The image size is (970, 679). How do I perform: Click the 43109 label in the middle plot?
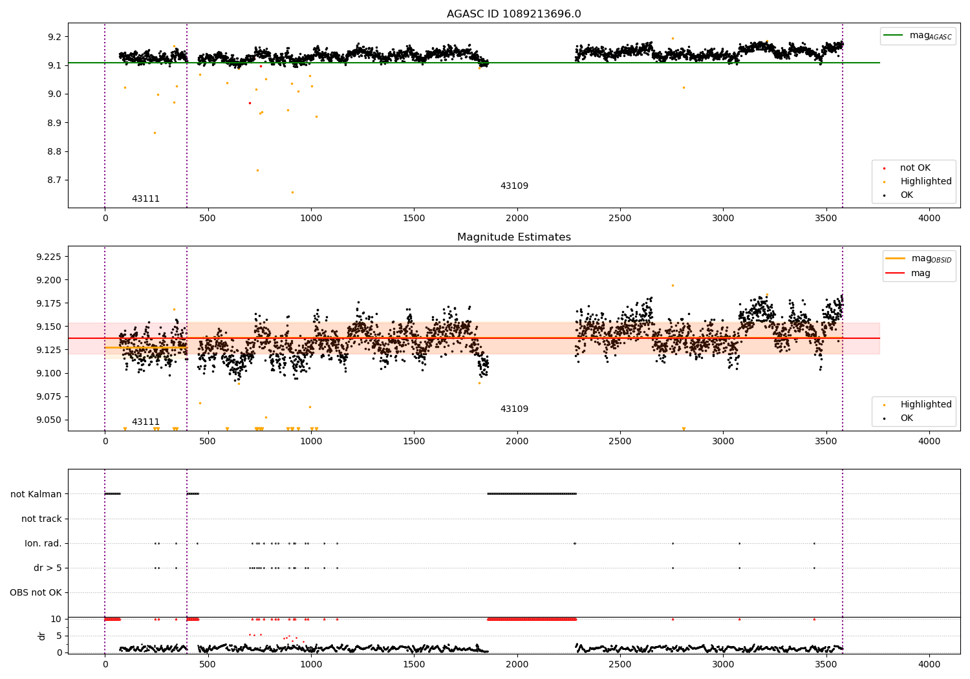point(514,409)
